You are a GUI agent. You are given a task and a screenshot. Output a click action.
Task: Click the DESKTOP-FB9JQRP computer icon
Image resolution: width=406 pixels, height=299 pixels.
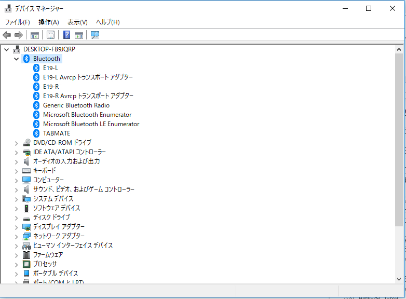[x=16, y=49]
